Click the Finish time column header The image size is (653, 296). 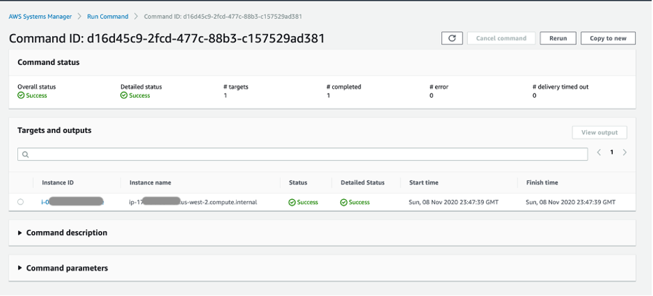pos(542,183)
